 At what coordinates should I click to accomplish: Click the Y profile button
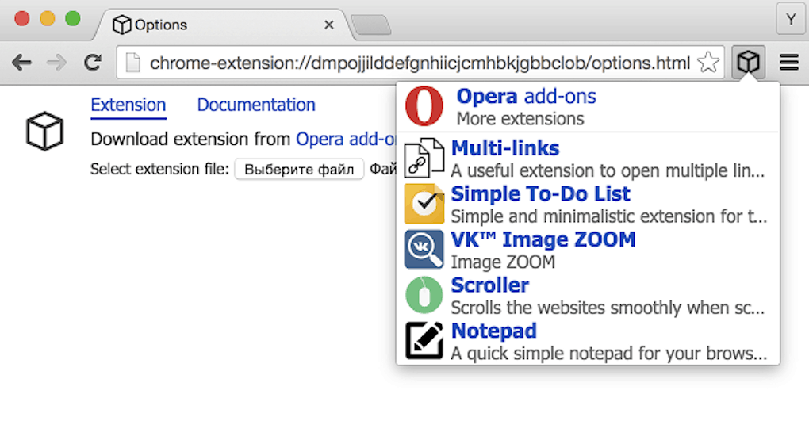coord(791,20)
